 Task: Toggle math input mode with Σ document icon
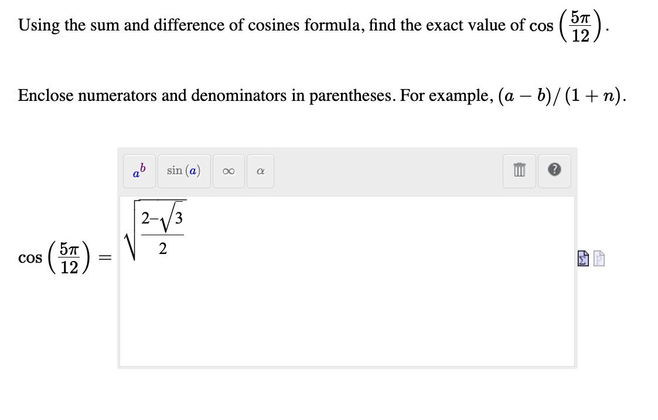click(582, 259)
